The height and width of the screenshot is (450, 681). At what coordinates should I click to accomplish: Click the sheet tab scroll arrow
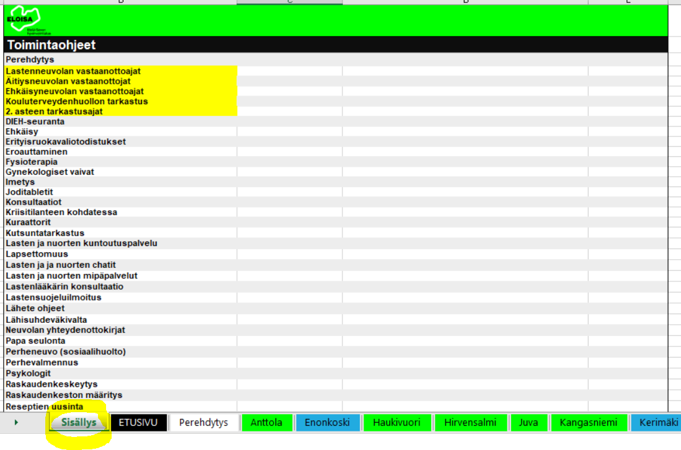tap(17, 422)
